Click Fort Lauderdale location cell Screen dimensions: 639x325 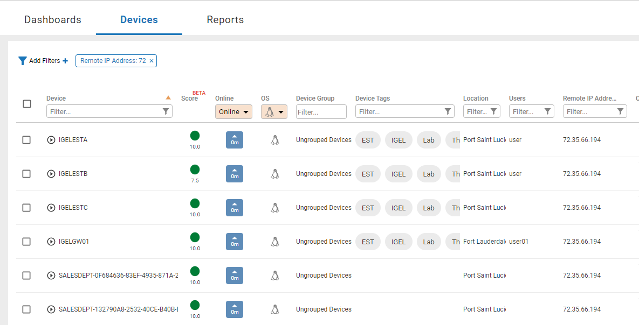pyautogui.click(x=485, y=242)
